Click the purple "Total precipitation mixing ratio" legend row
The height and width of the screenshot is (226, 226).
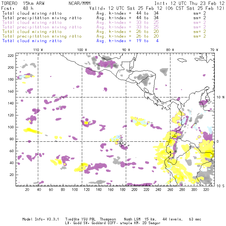(x=104, y=27)
